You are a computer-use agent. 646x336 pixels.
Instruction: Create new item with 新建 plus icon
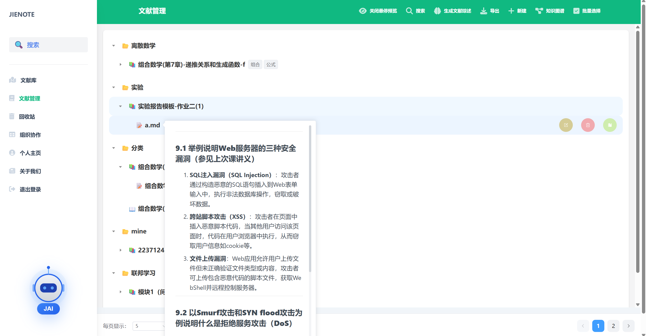(x=511, y=11)
